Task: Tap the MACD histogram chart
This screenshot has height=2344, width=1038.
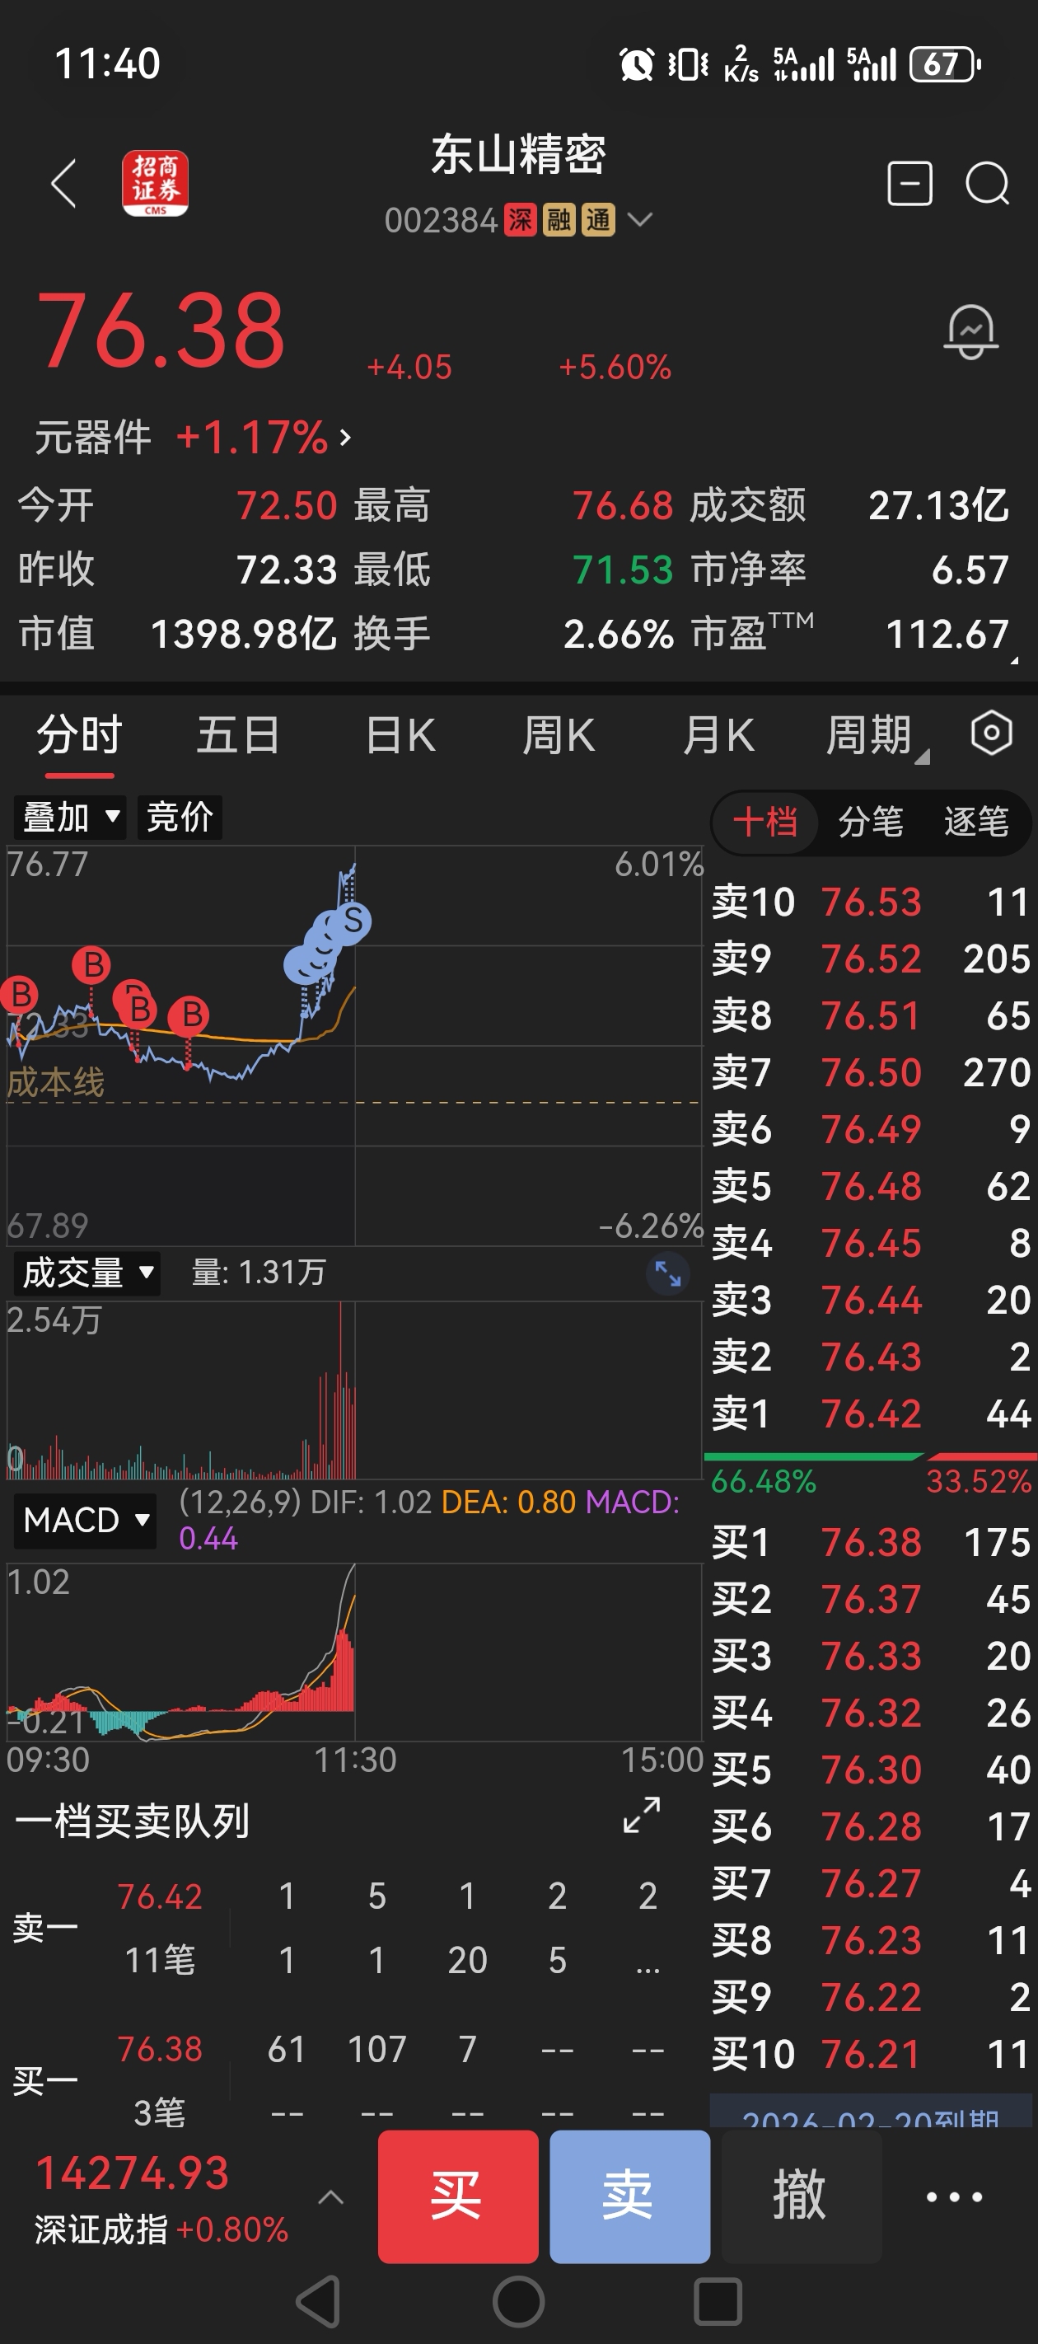Action: pos(354,1652)
